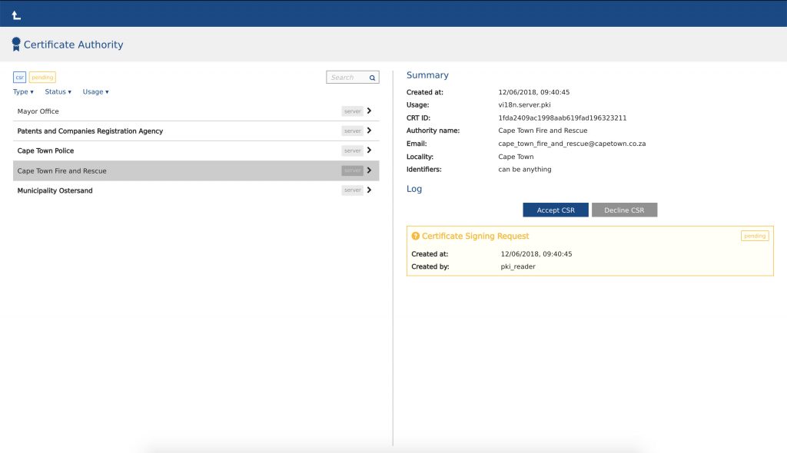Expand the Municipality Ostersand row chevron
Viewport: 787px width, 453px height.
pyautogui.click(x=370, y=190)
